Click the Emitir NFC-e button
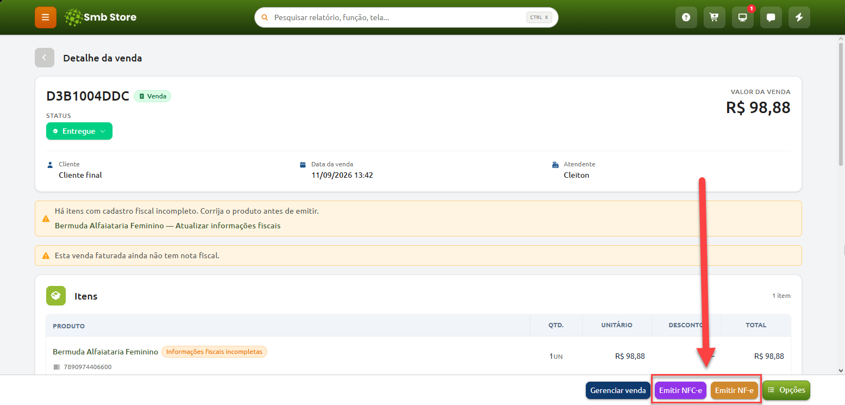845x405 pixels. click(x=680, y=390)
